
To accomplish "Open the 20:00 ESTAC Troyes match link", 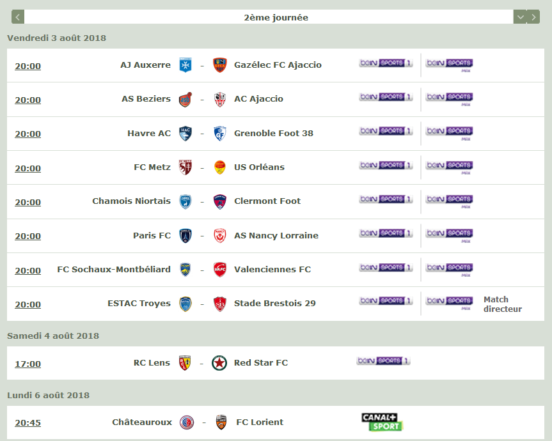I will [x=28, y=304].
